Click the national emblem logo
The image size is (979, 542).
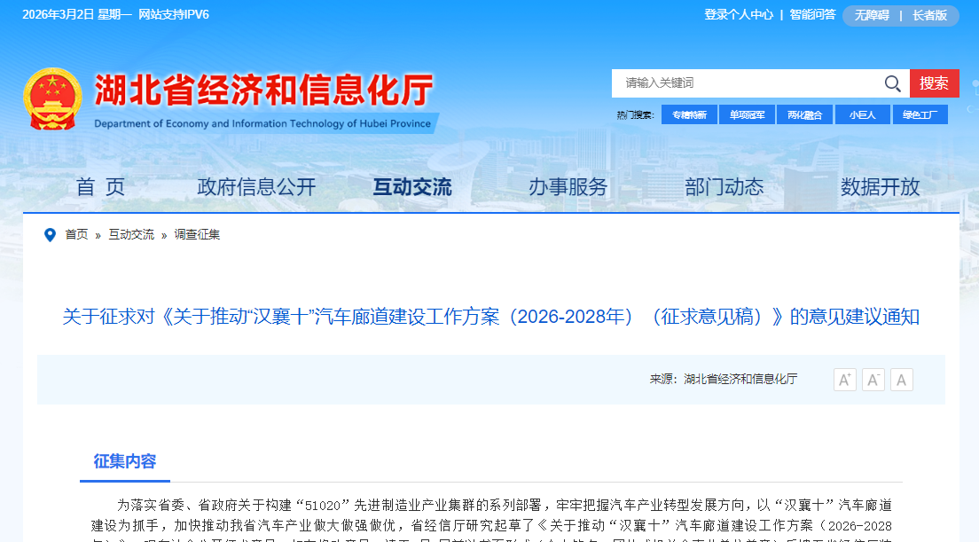pos(52,99)
